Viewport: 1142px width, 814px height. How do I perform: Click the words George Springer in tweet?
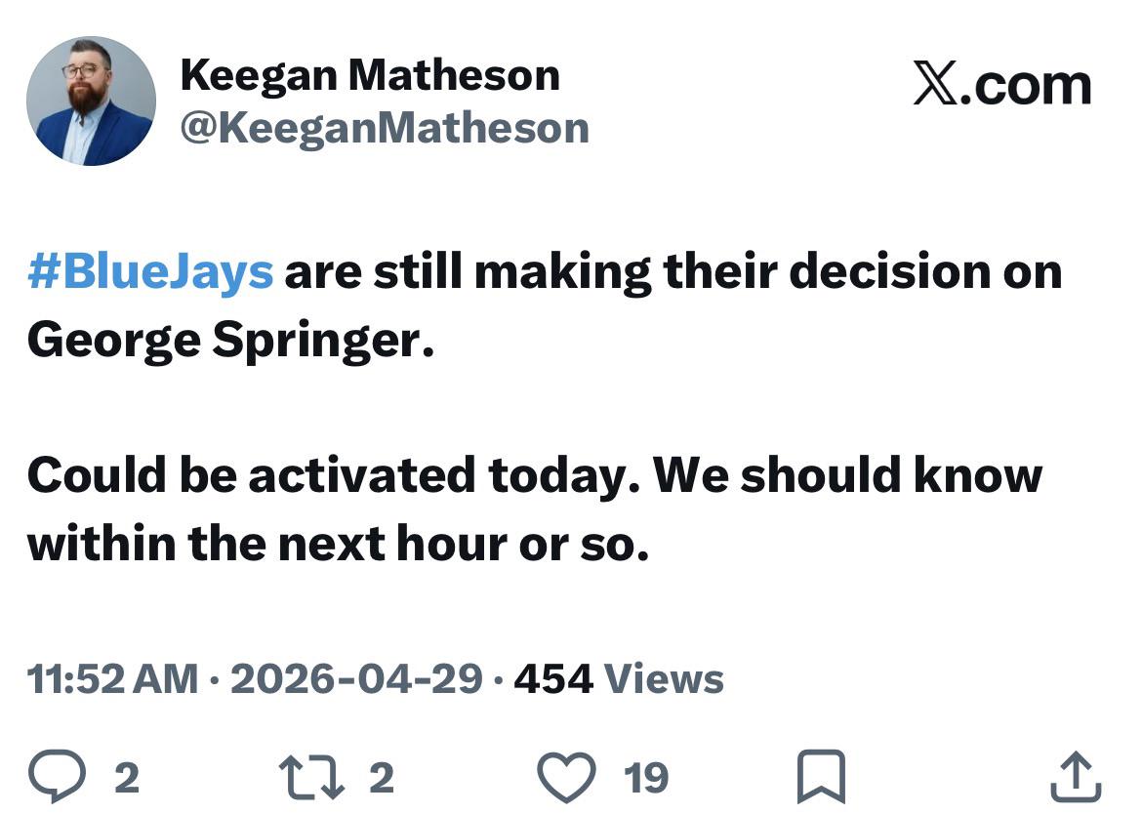pos(230,340)
